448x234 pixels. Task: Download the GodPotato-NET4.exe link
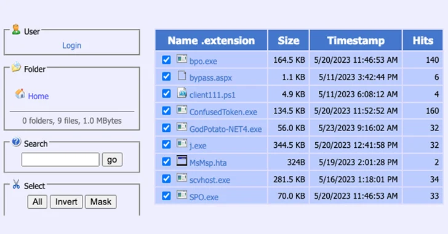tap(225, 129)
